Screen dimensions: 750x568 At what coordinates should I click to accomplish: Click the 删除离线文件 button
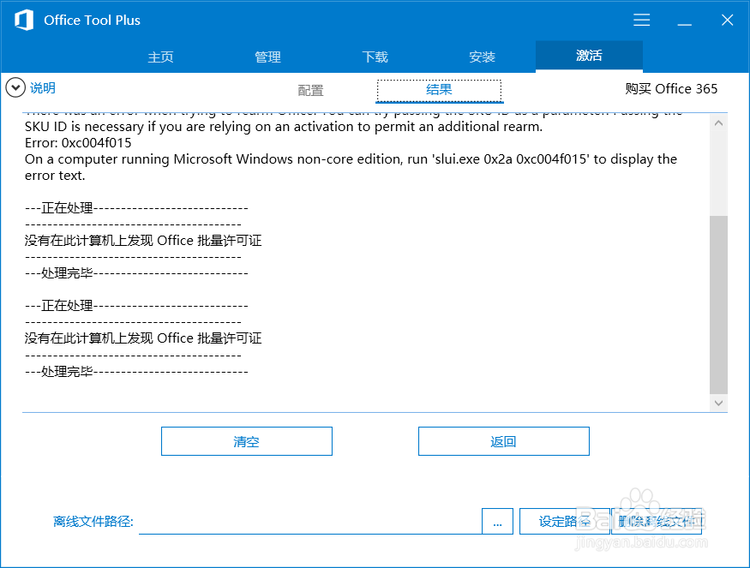[x=657, y=521]
